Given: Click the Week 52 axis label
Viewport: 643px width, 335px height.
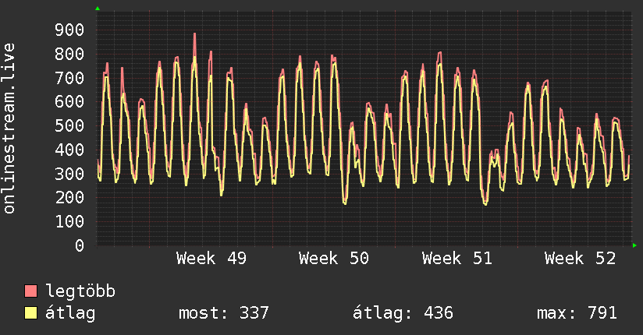Looking at the screenshot, I should pyautogui.click(x=581, y=259).
